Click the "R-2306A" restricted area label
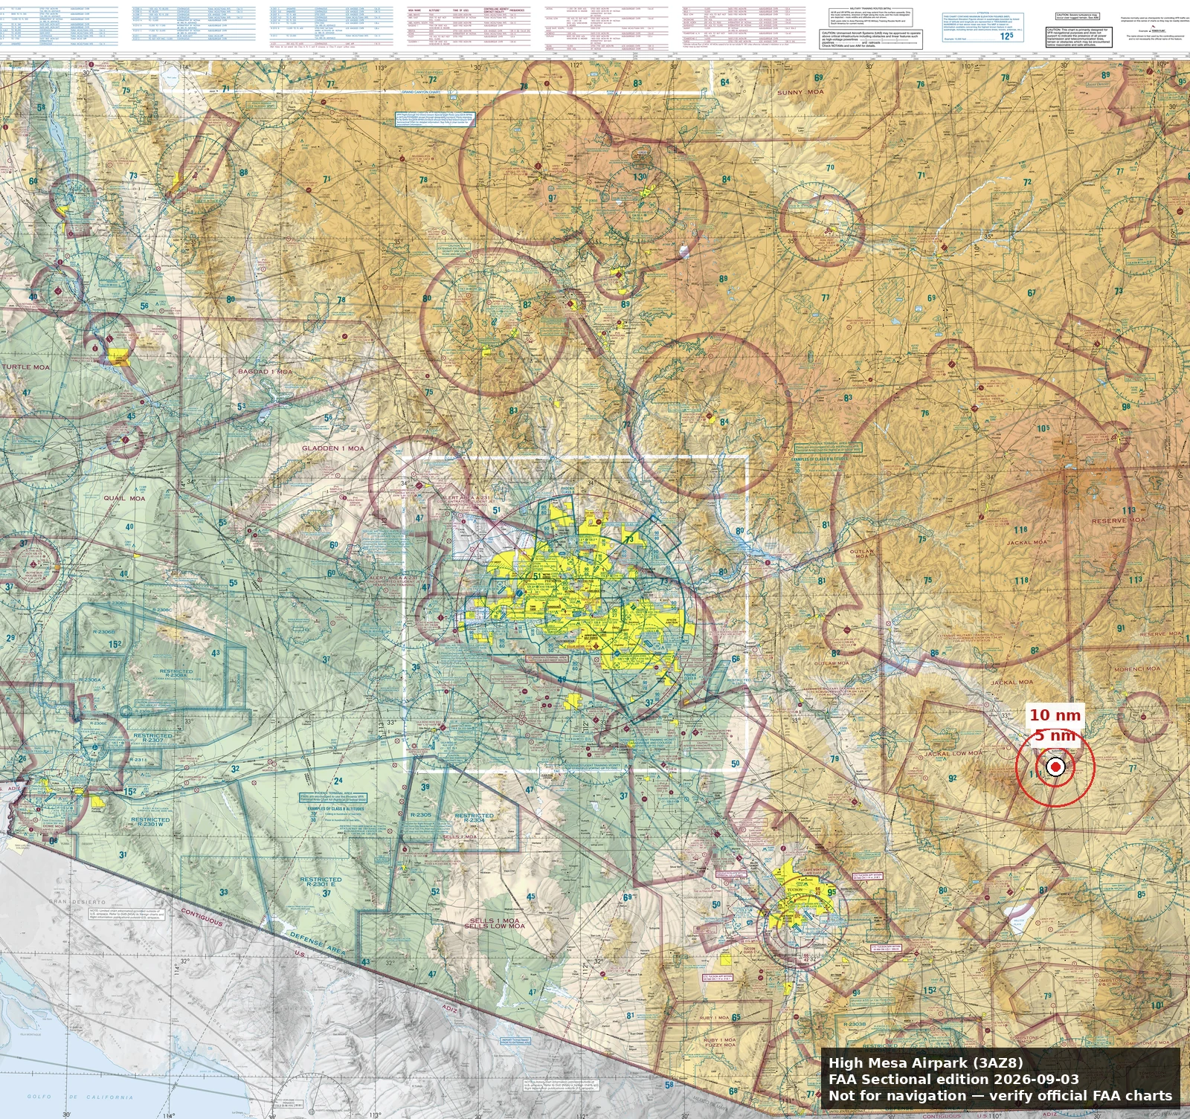 click(x=89, y=680)
